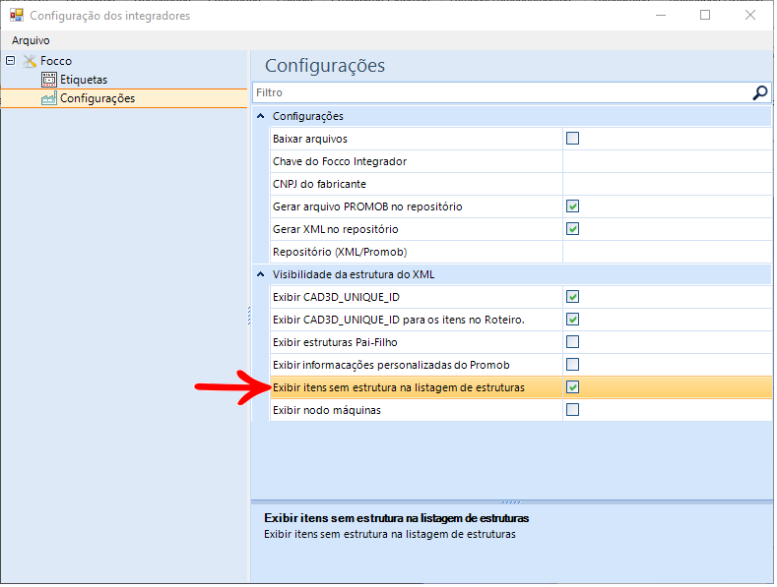
Task: Uncheck Exibir CAD3D_UNIQUE_ID checkbox
Action: [x=572, y=297]
